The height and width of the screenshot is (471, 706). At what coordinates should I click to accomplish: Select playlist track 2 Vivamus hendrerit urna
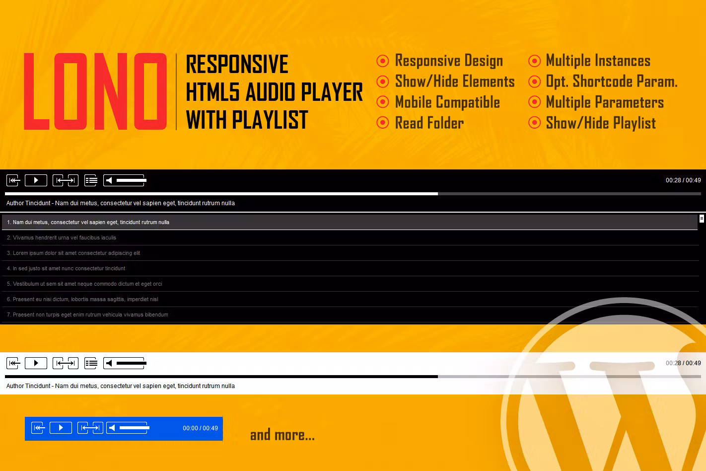tap(350, 237)
